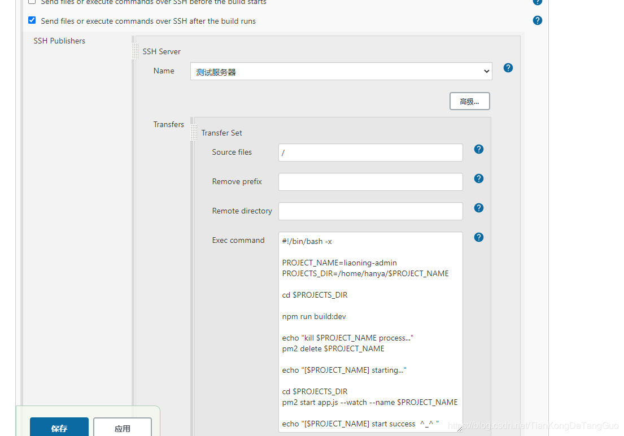Image resolution: width=624 pixels, height=436 pixels.
Task: Open help icon for Remove prefix
Action: click(478, 178)
